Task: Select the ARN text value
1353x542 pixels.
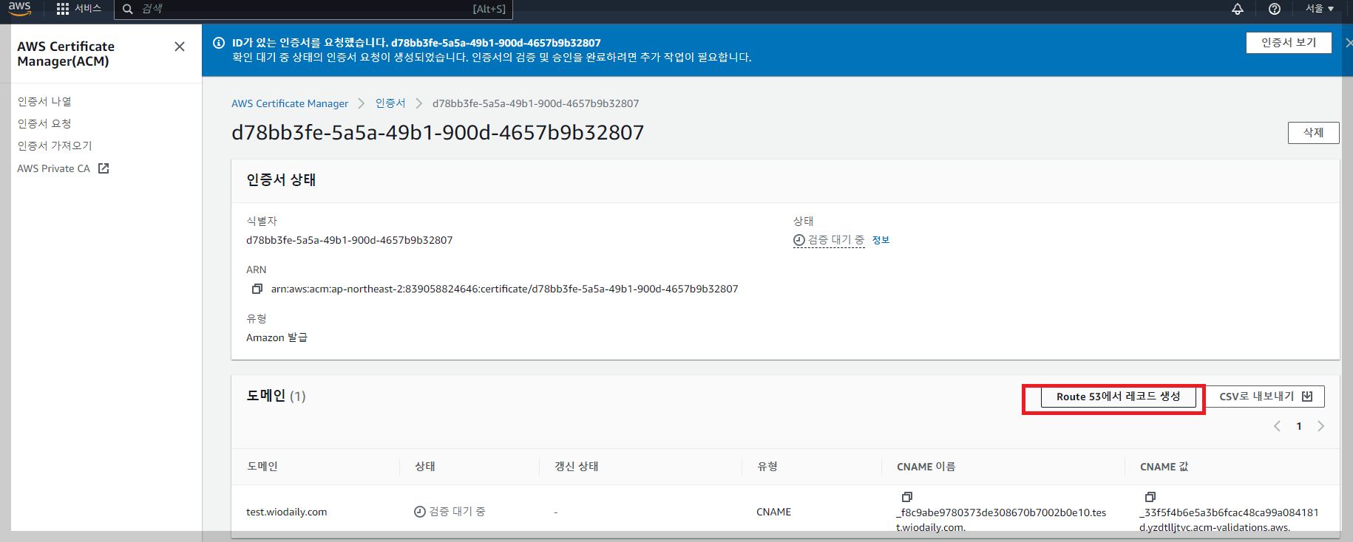Action: pyautogui.click(x=504, y=289)
